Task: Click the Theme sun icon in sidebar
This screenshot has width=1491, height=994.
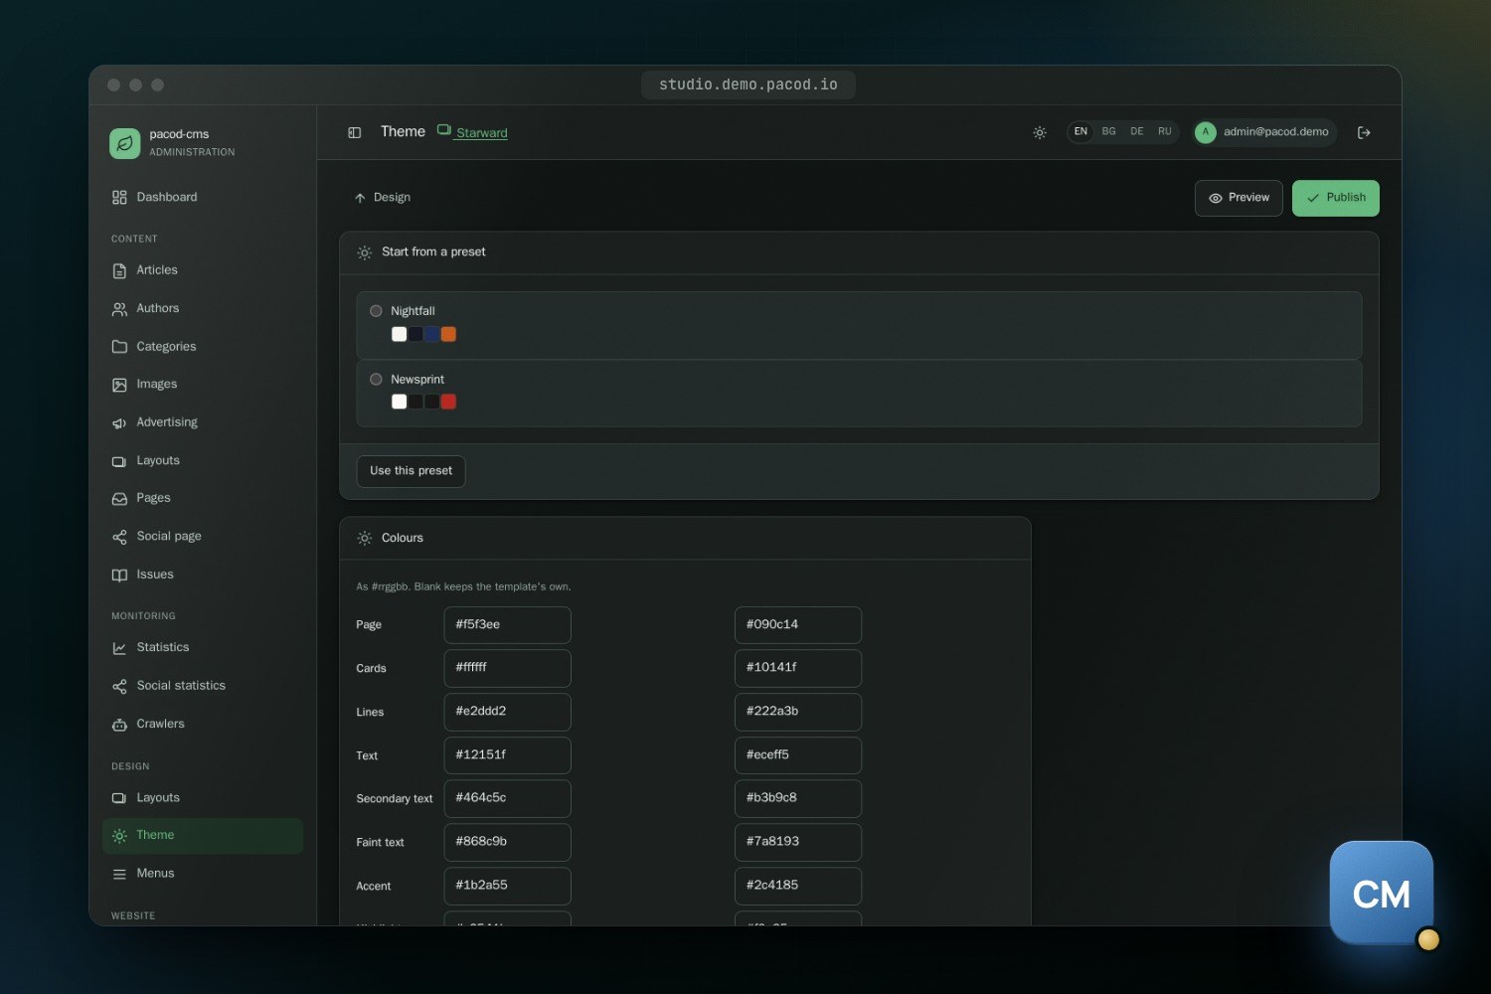Action: (119, 836)
